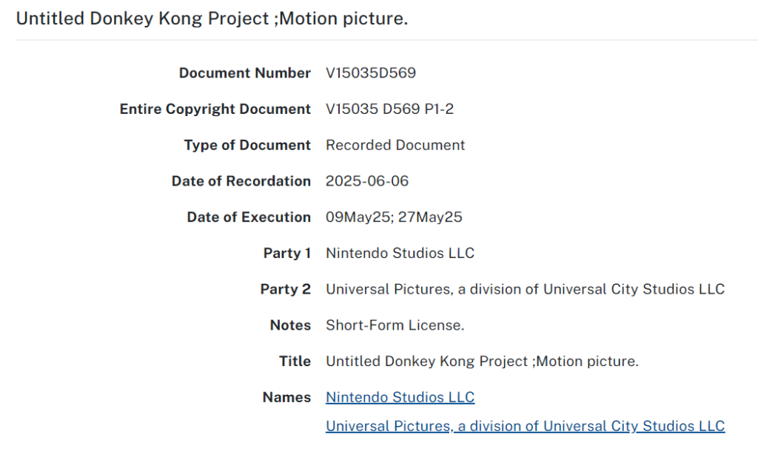This screenshot has height=454, width=758.
Task: Click the Type of Document label
Action: click(x=247, y=145)
